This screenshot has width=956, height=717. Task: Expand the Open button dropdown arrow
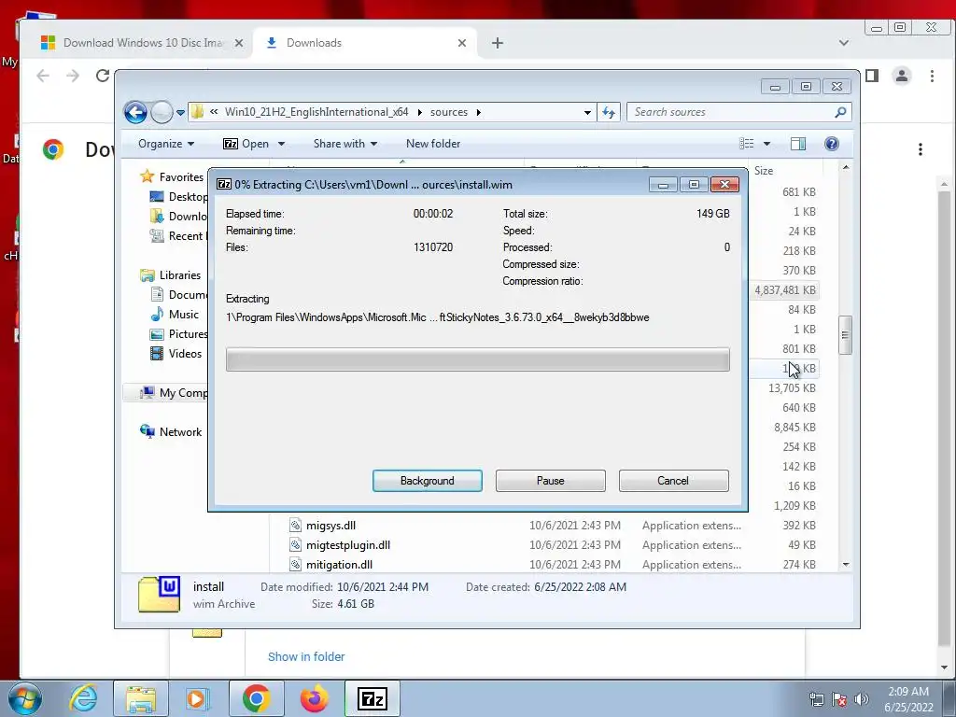(x=281, y=144)
